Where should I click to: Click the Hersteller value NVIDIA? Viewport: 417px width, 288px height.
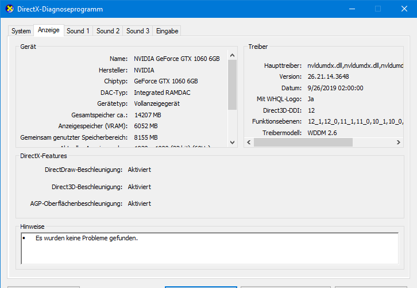144,70
